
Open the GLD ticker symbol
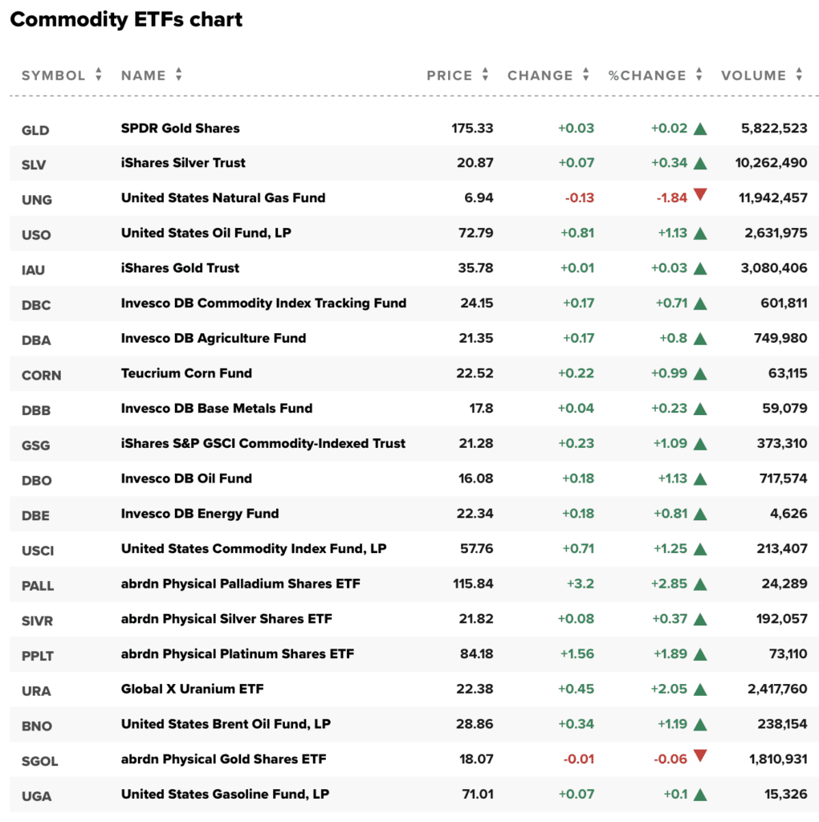click(35, 129)
